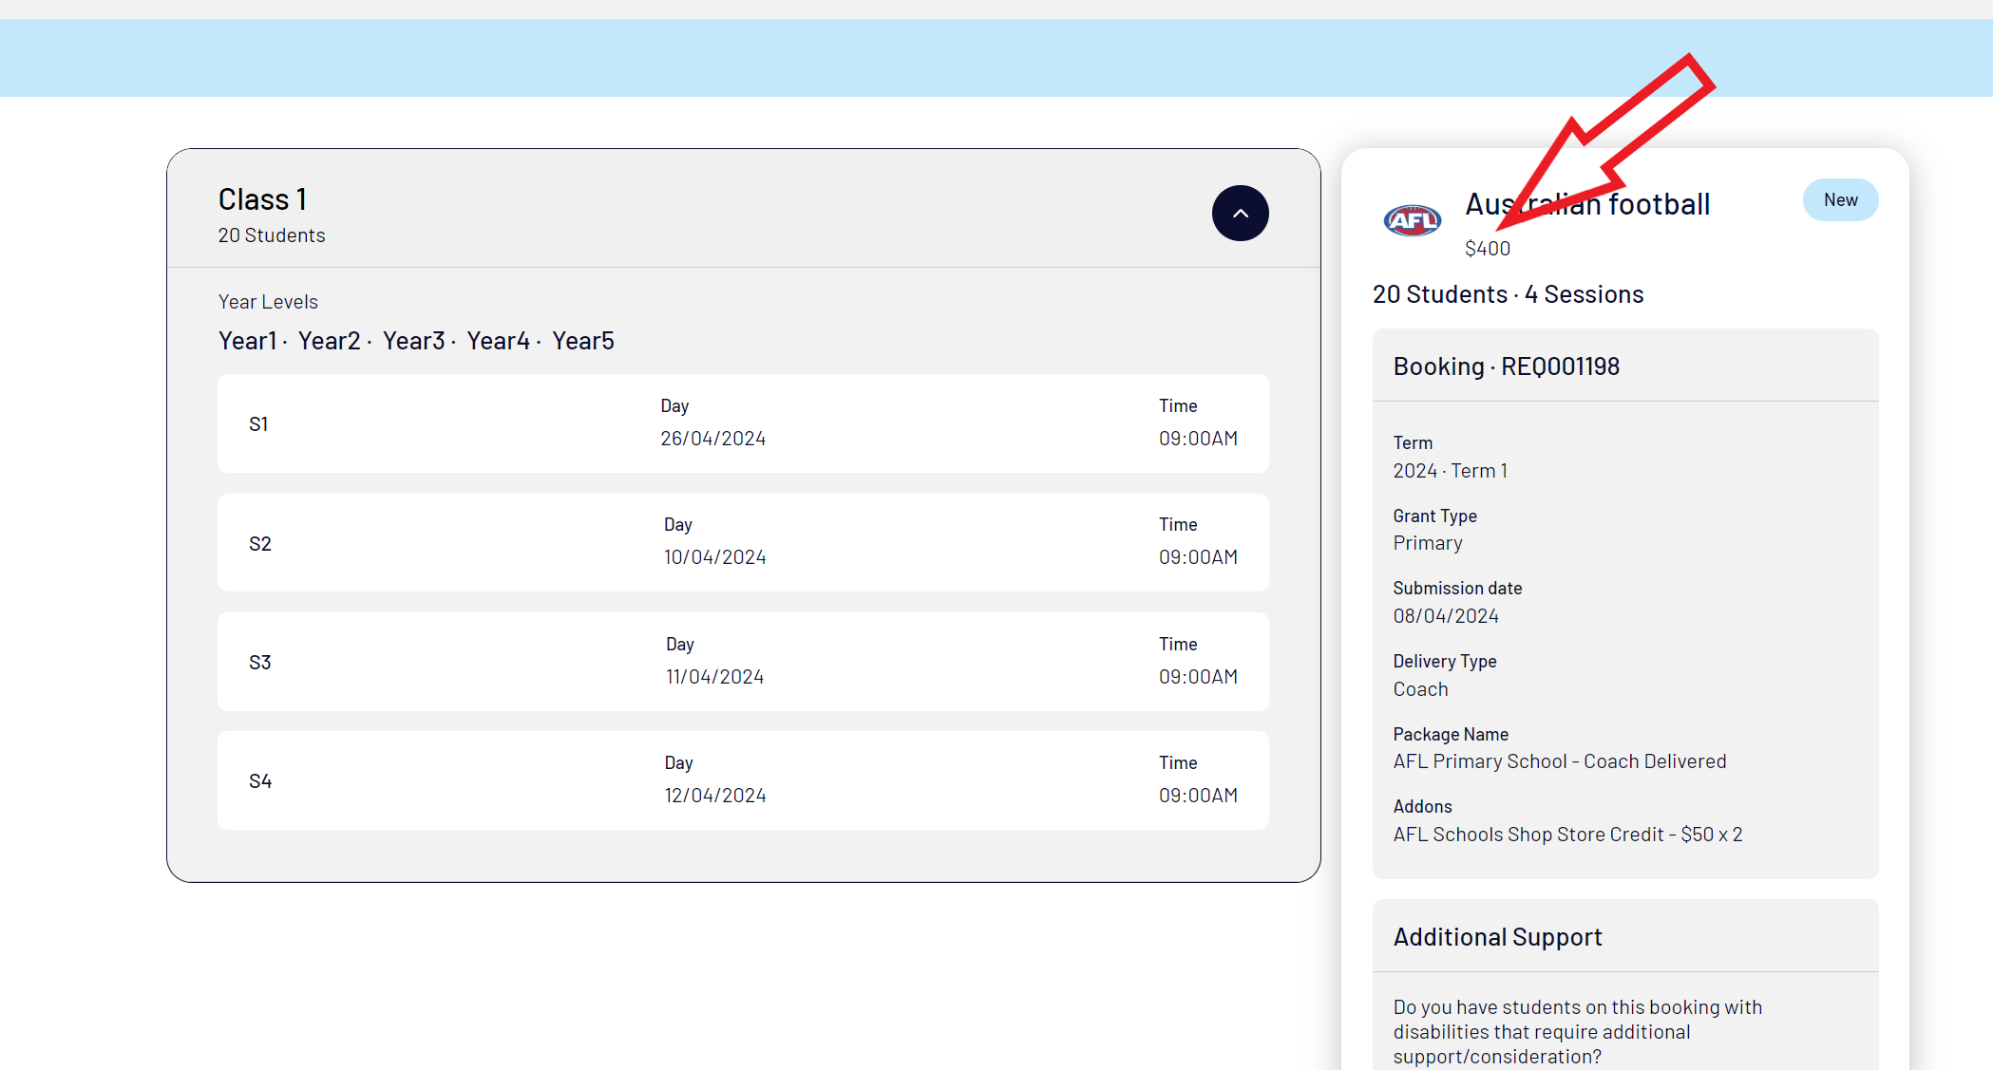Click the S1 date 26/04/2024
This screenshot has height=1070, width=1993.
(712, 439)
